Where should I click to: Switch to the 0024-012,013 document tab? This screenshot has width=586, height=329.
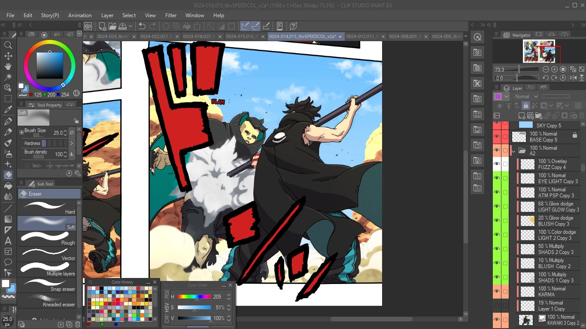366,36
